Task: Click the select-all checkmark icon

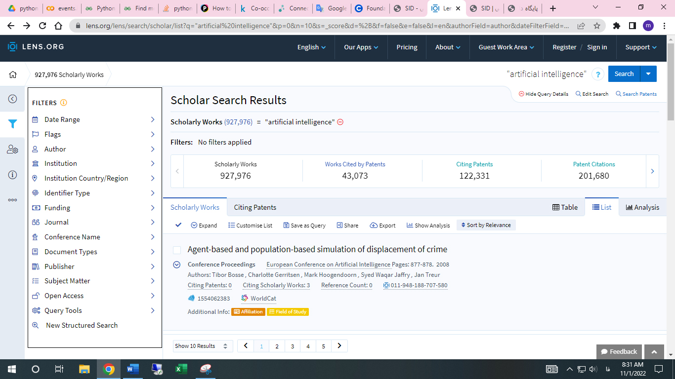Action: (x=178, y=225)
